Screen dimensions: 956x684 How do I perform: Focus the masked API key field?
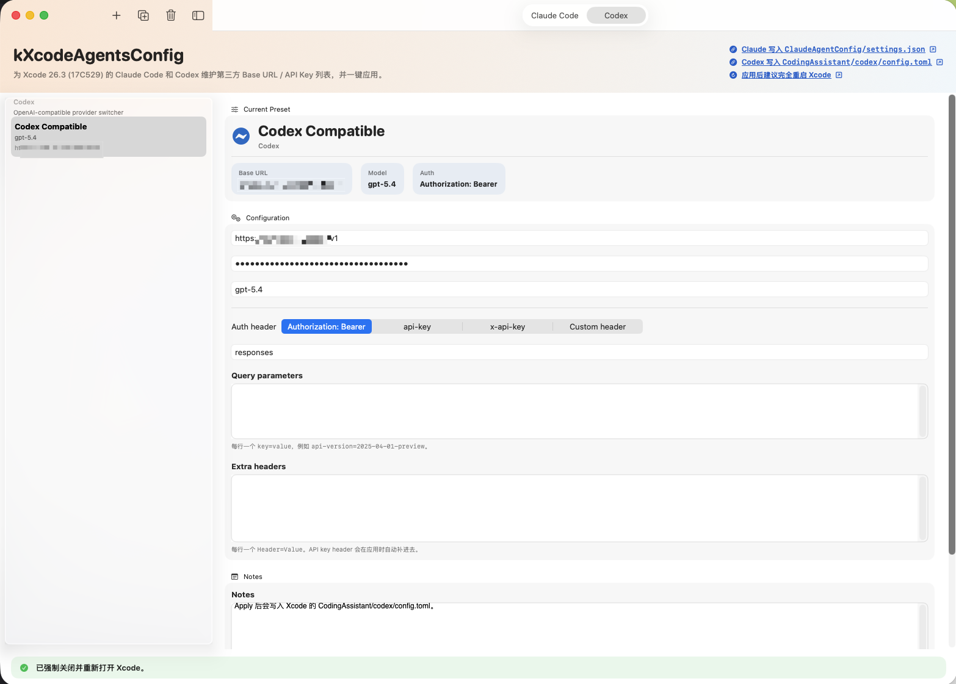pos(579,264)
